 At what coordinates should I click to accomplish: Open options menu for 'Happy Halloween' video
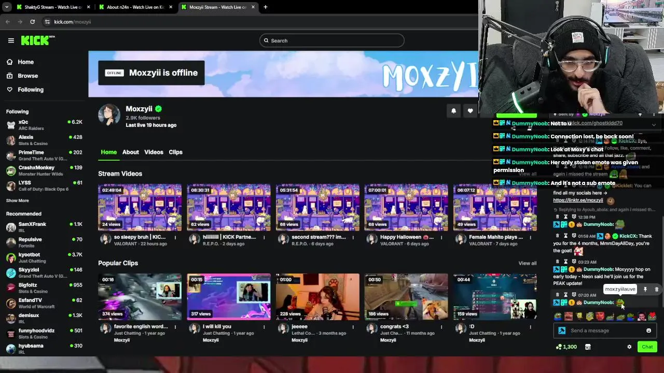click(x=441, y=237)
